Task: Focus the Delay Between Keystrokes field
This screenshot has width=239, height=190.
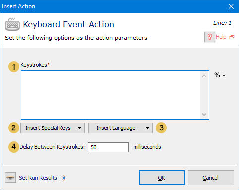Action: point(108,147)
